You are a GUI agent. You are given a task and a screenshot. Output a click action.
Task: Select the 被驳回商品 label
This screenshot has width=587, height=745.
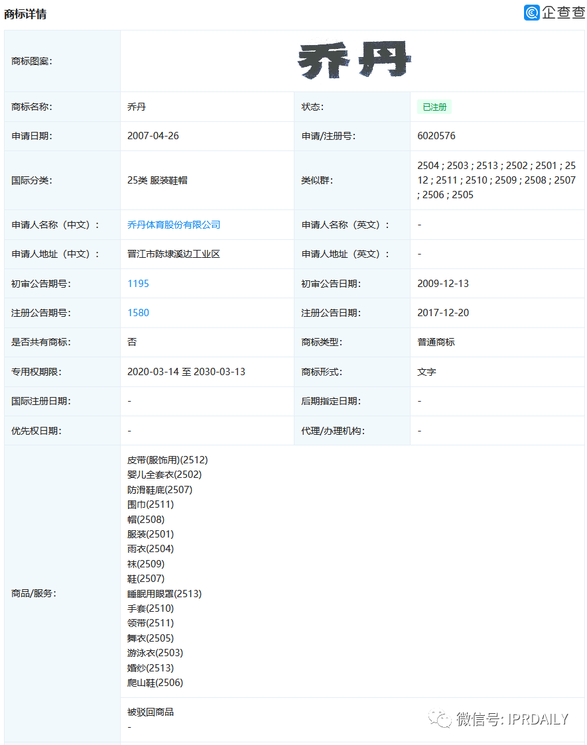click(150, 713)
